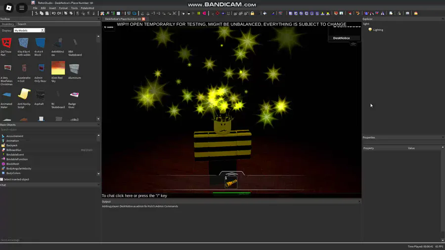Image resolution: width=445 pixels, height=250 pixels.
Task: Close the Output panel
Action: [359, 202]
